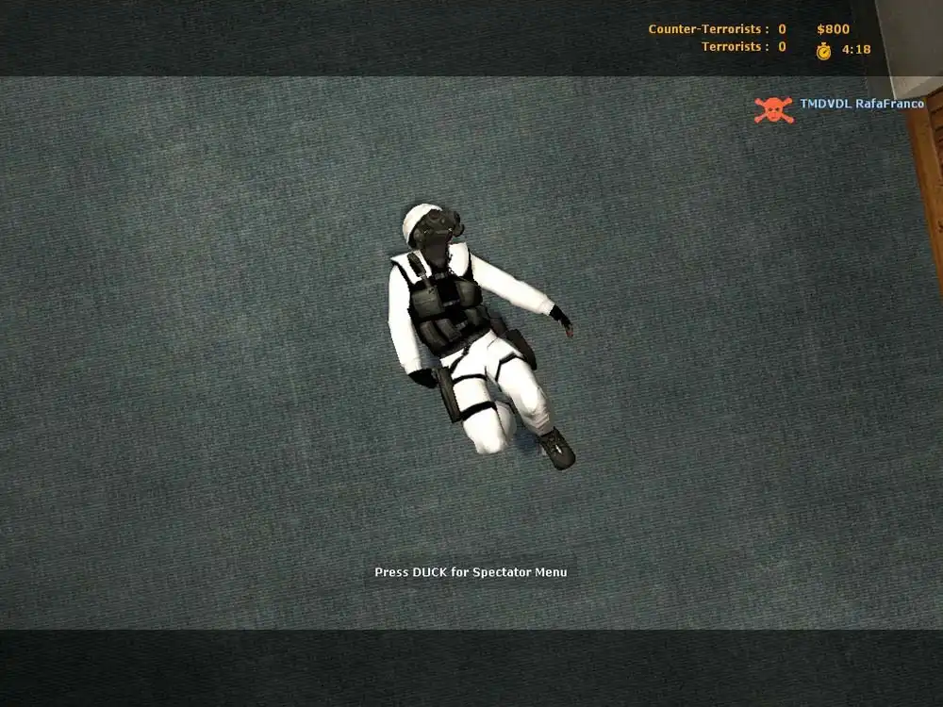Click the Terrorists score value
Viewport: 943px width, 707px height.
(782, 46)
